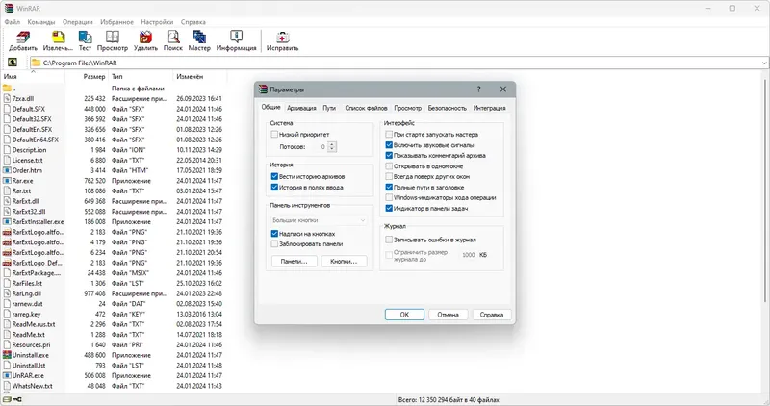
Task: Go up one folder with arrow icon
Action: [x=13, y=63]
